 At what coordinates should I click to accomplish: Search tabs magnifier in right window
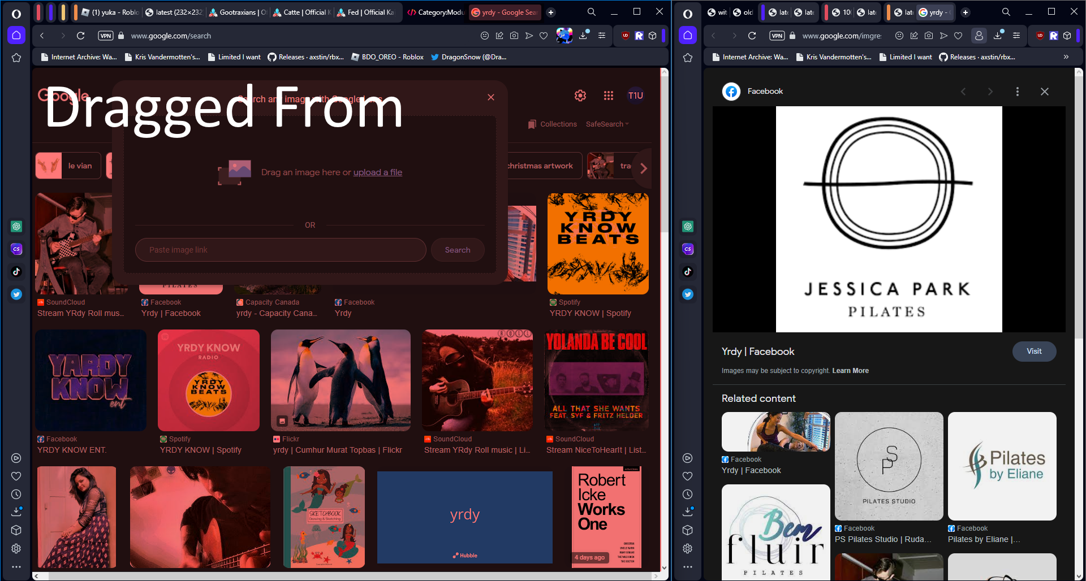[1006, 12]
